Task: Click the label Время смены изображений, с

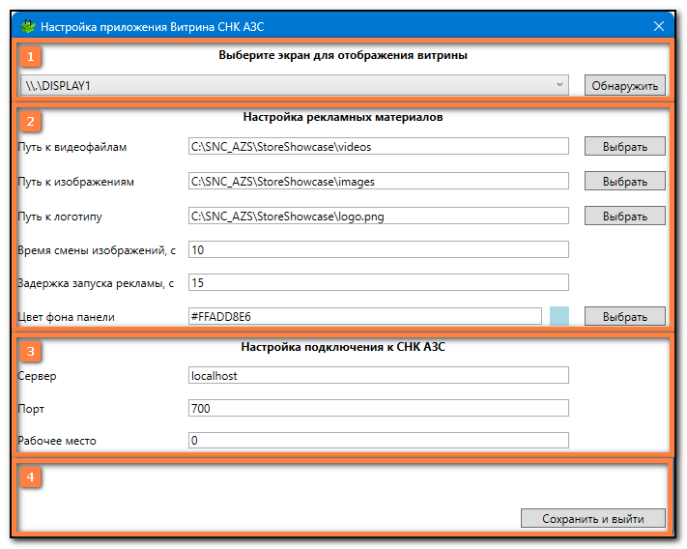Action: (x=97, y=250)
